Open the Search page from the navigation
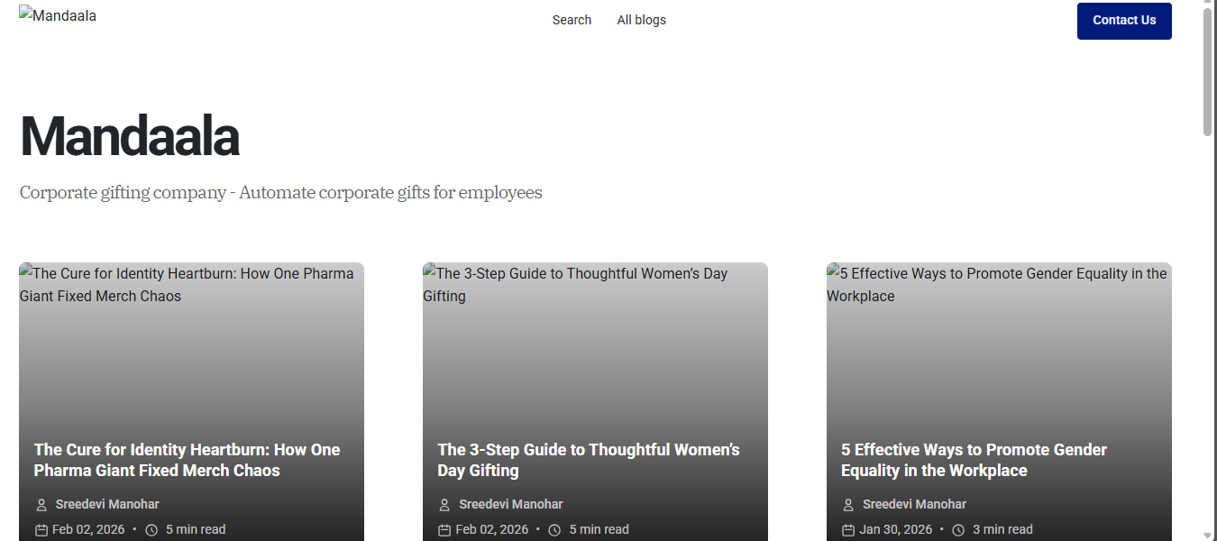 572,20
